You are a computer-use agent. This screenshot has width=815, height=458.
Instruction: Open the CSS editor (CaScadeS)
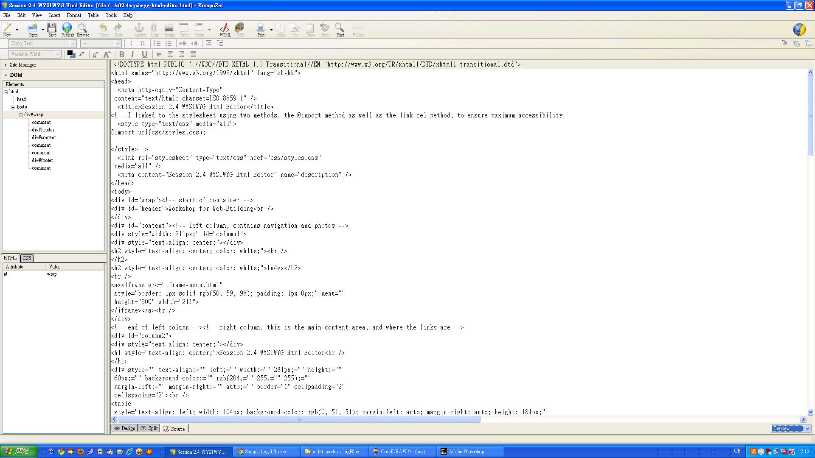point(239,30)
